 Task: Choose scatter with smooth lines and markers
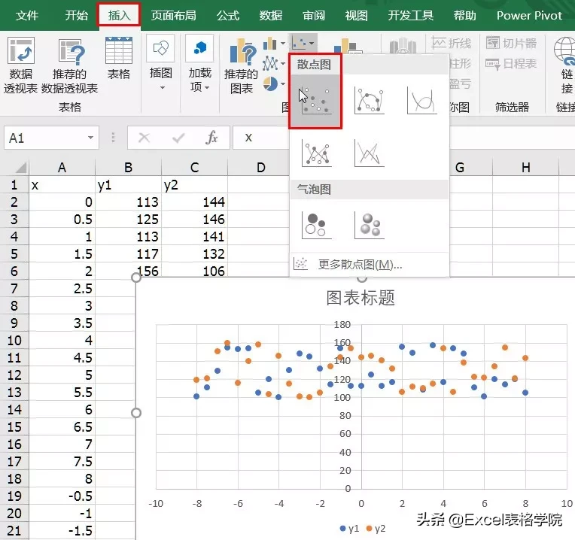370,100
